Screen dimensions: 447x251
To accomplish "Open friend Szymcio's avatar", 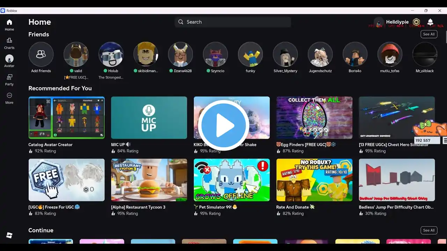I will pyautogui.click(x=215, y=54).
